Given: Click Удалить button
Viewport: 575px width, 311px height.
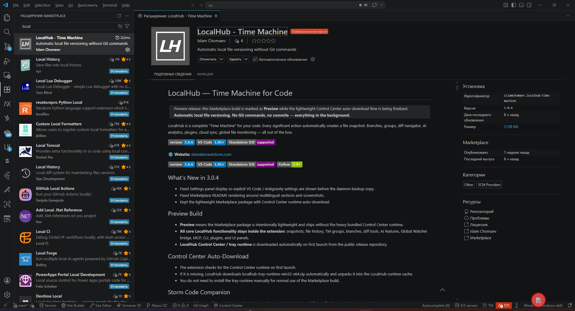Looking at the screenshot, I should point(235,59).
